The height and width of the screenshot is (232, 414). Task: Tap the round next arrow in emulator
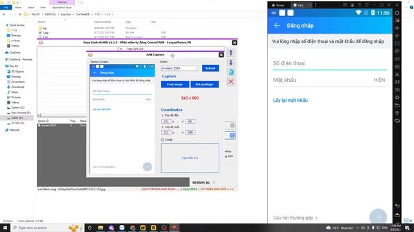(378, 217)
